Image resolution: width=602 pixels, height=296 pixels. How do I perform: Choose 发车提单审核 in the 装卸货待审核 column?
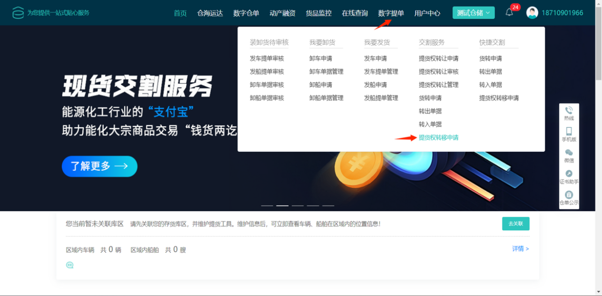[x=267, y=59]
